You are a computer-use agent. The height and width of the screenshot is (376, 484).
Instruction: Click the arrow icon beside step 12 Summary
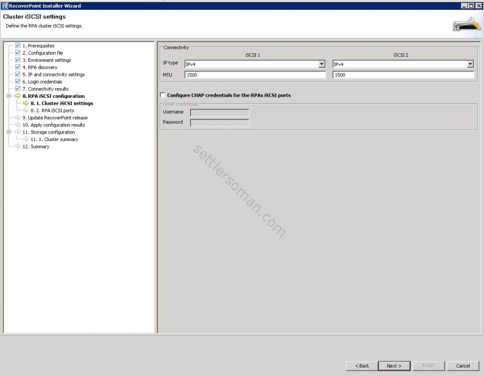[x=18, y=147]
